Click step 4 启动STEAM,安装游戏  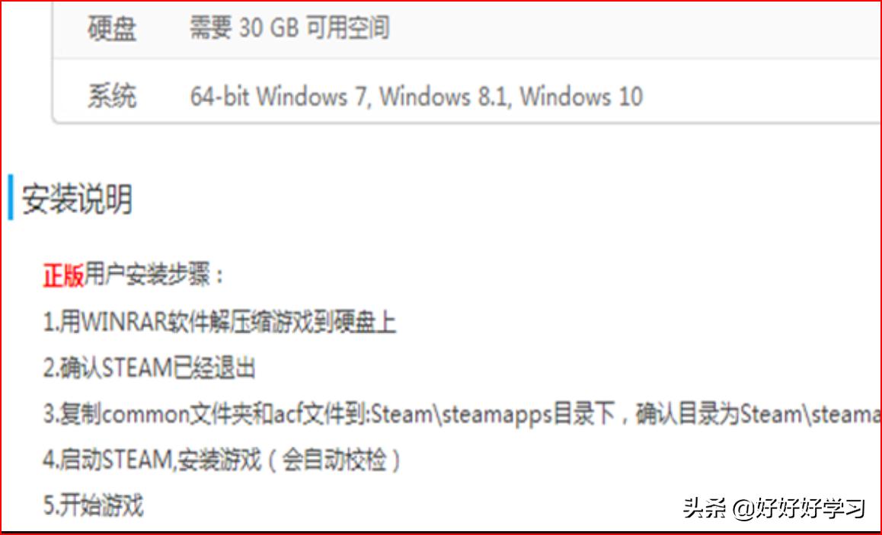222,460
